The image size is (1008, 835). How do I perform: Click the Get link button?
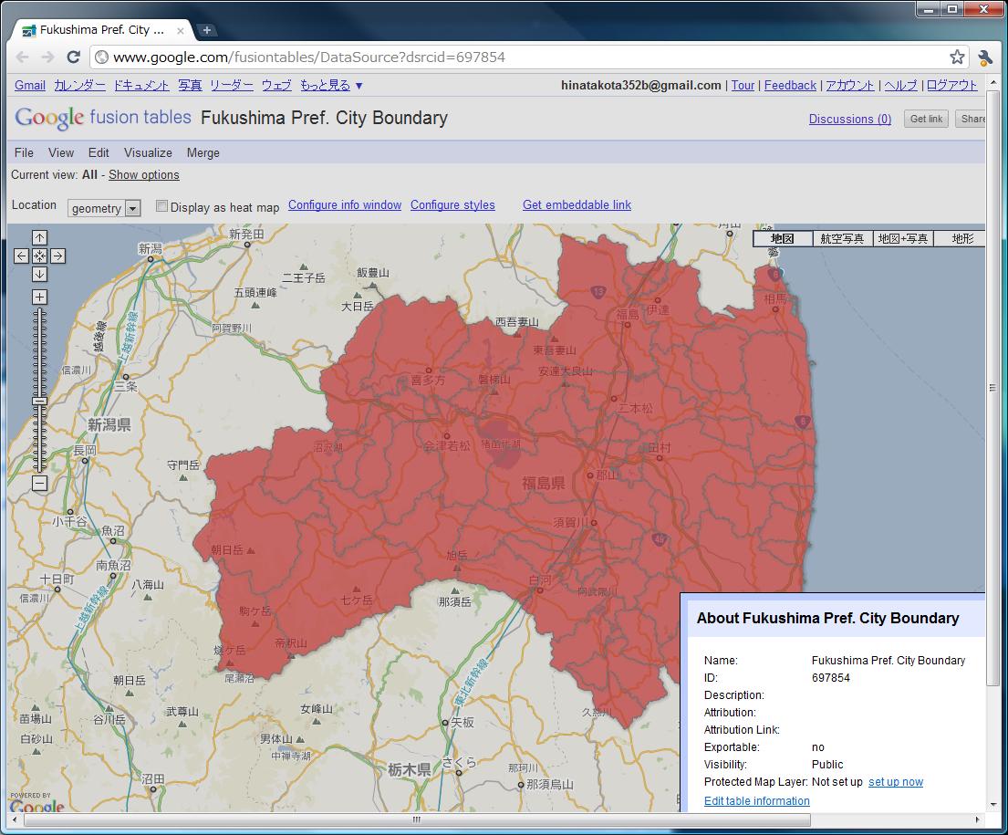coord(927,119)
